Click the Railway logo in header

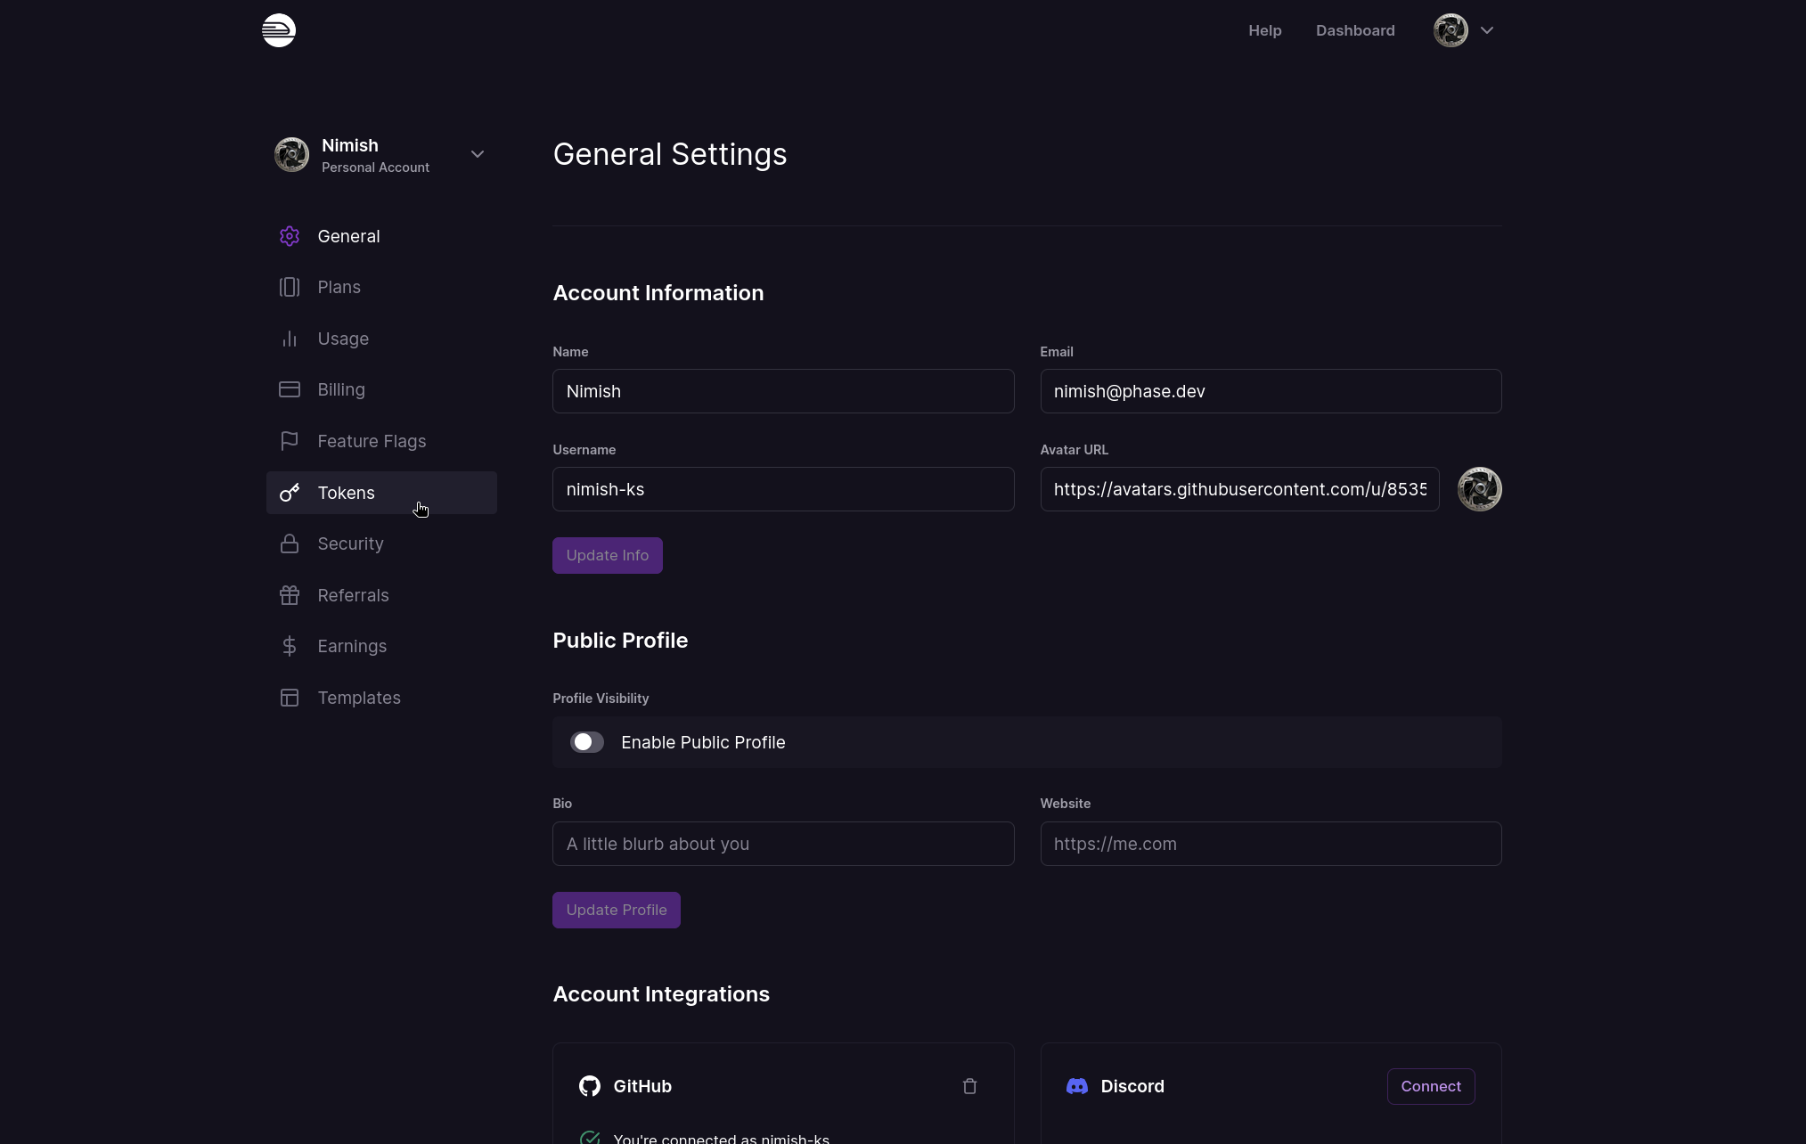click(278, 30)
